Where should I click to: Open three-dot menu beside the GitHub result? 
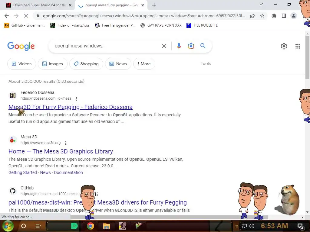(x=97, y=194)
